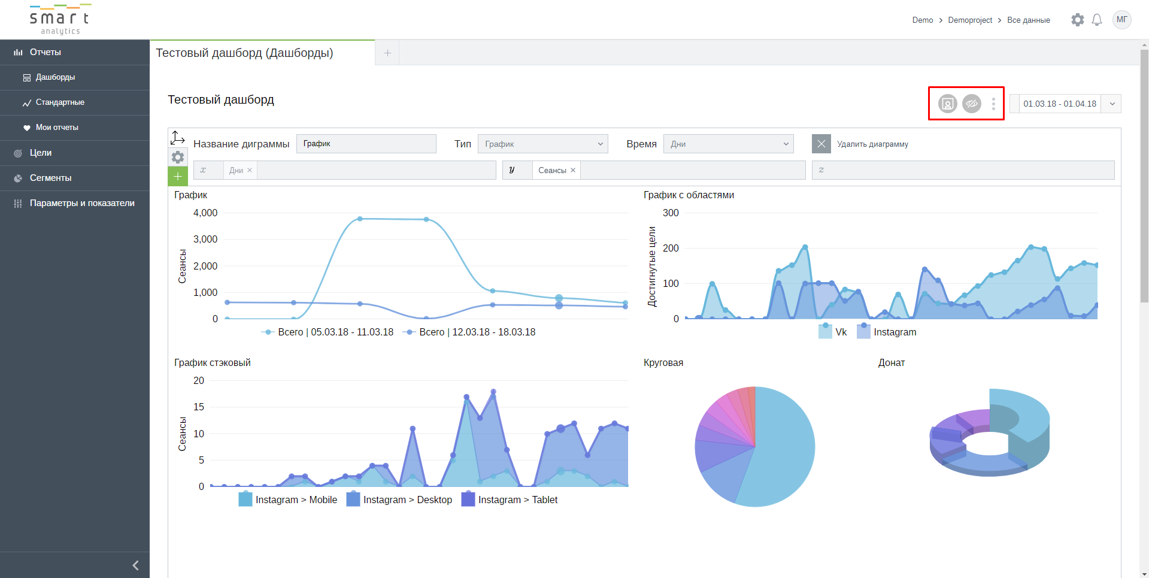Viewport: 1149px width, 578px height.
Task: Click Demo breadcrumb link
Action: [923, 20]
